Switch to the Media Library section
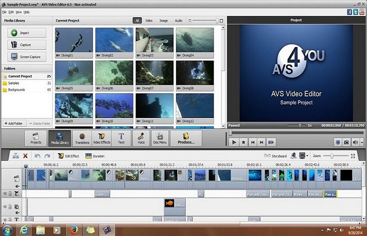 click(60, 138)
